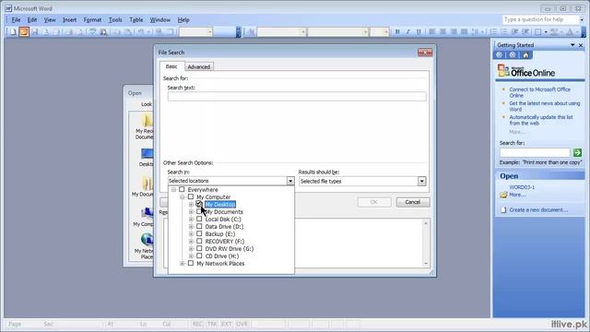Click the Center alignment icon
This screenshot has width=590, height=332.
pyautogui.click(x=442, y=32)
